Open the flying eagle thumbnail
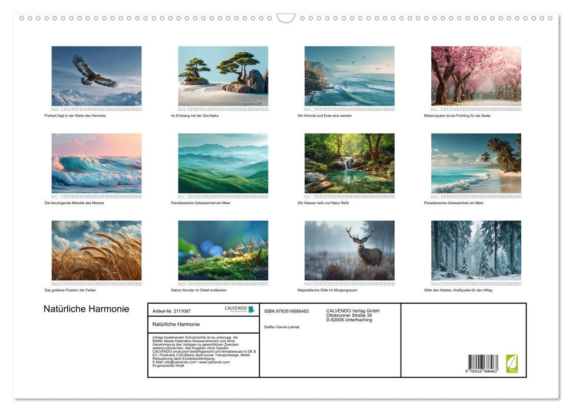Screen dimensions: 572x412 (x=97, y=76)
